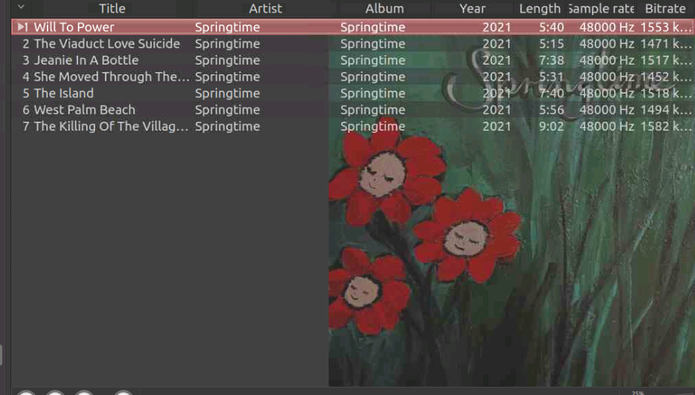Click track number 5 before The Island

pos(26,93)
